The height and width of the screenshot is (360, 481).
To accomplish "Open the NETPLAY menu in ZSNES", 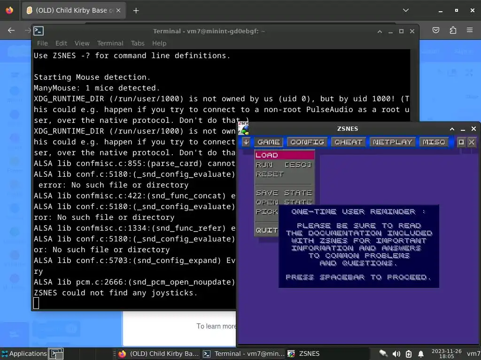I will [392, 142].
